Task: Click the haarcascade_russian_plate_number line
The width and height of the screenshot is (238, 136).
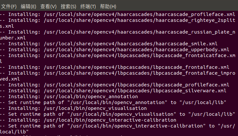Action: click(117, 32)
